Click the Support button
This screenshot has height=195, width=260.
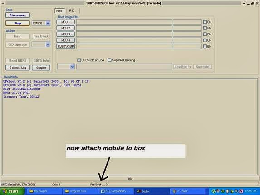(x=41, y=68)
